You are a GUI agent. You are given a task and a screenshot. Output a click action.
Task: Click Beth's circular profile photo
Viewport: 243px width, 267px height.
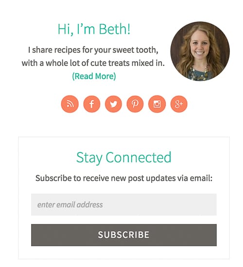coord(200,51)
